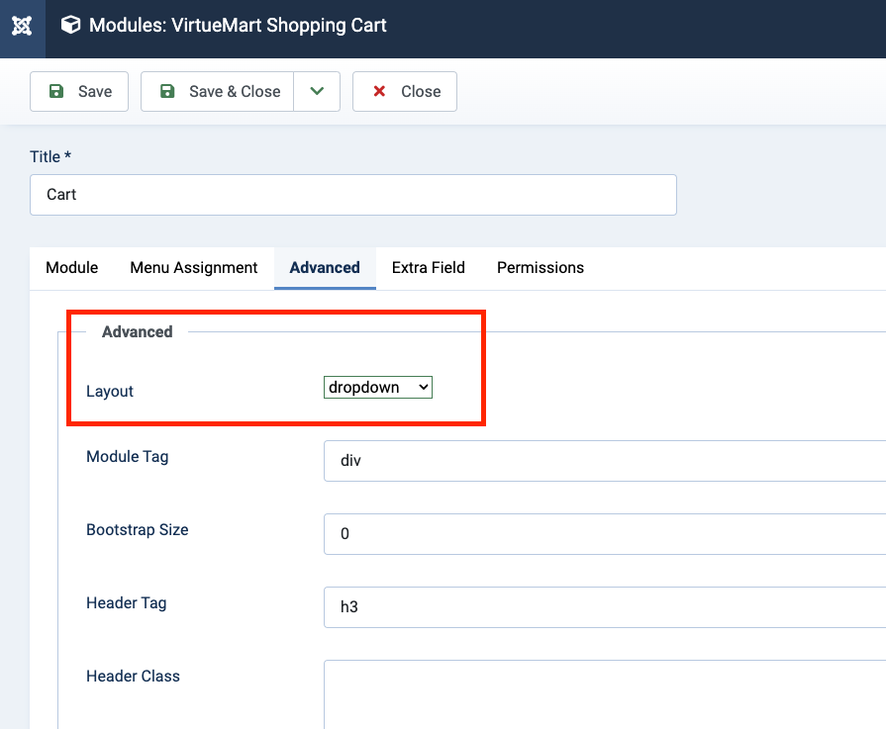Switch to the Module tab
The width and height of the screenshot is (886, 729).
[72, 267]
